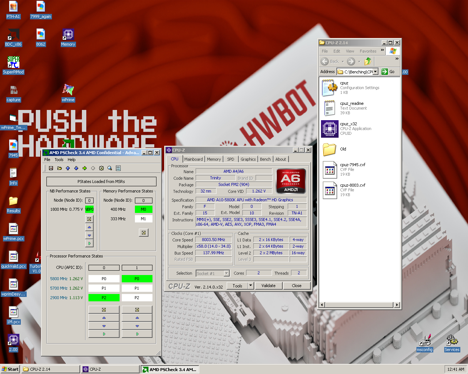
Task: Click the magnifier icon in PSCheck toolbar
Action: pyautogui.click(x=110, y=168)
